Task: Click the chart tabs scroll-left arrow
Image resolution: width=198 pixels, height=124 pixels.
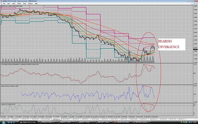Action: point(195,119)
